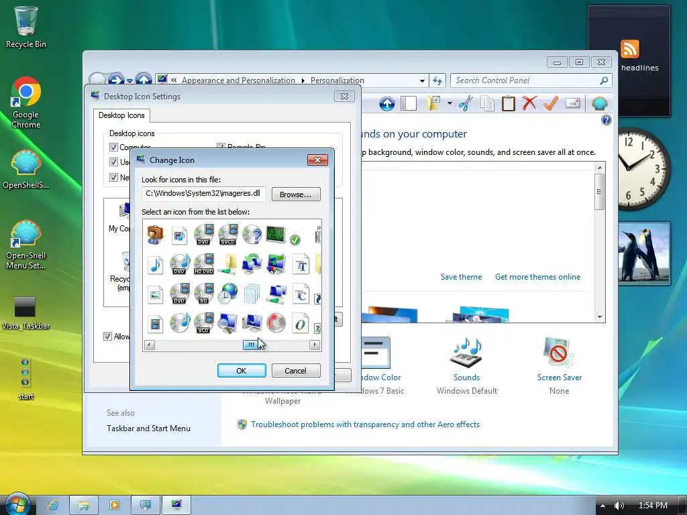
Task: Click the Vista_Taskbar desktop file
Action: coord(25,314)
